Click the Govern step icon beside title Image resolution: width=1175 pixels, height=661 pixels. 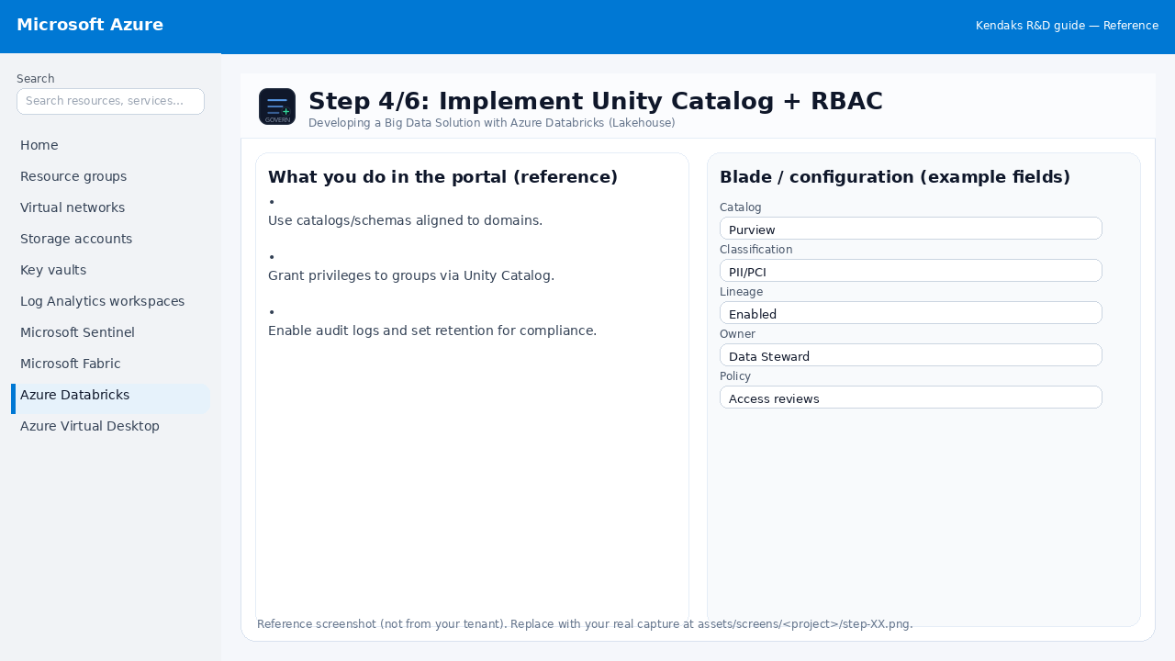click(277, 106)
